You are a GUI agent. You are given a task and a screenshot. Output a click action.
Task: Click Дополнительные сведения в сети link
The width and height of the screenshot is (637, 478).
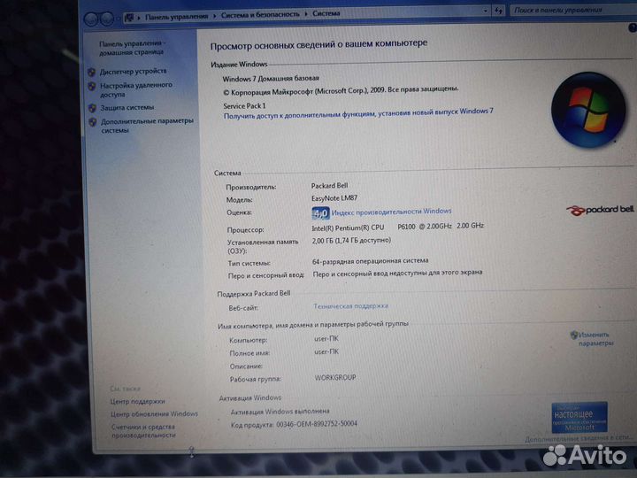[x=578, y=438]
